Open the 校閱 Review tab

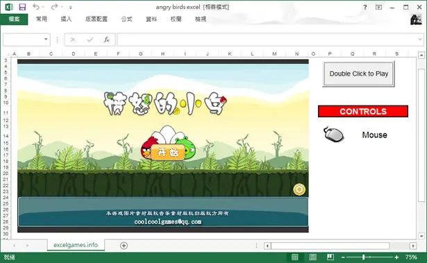[176, 19]
